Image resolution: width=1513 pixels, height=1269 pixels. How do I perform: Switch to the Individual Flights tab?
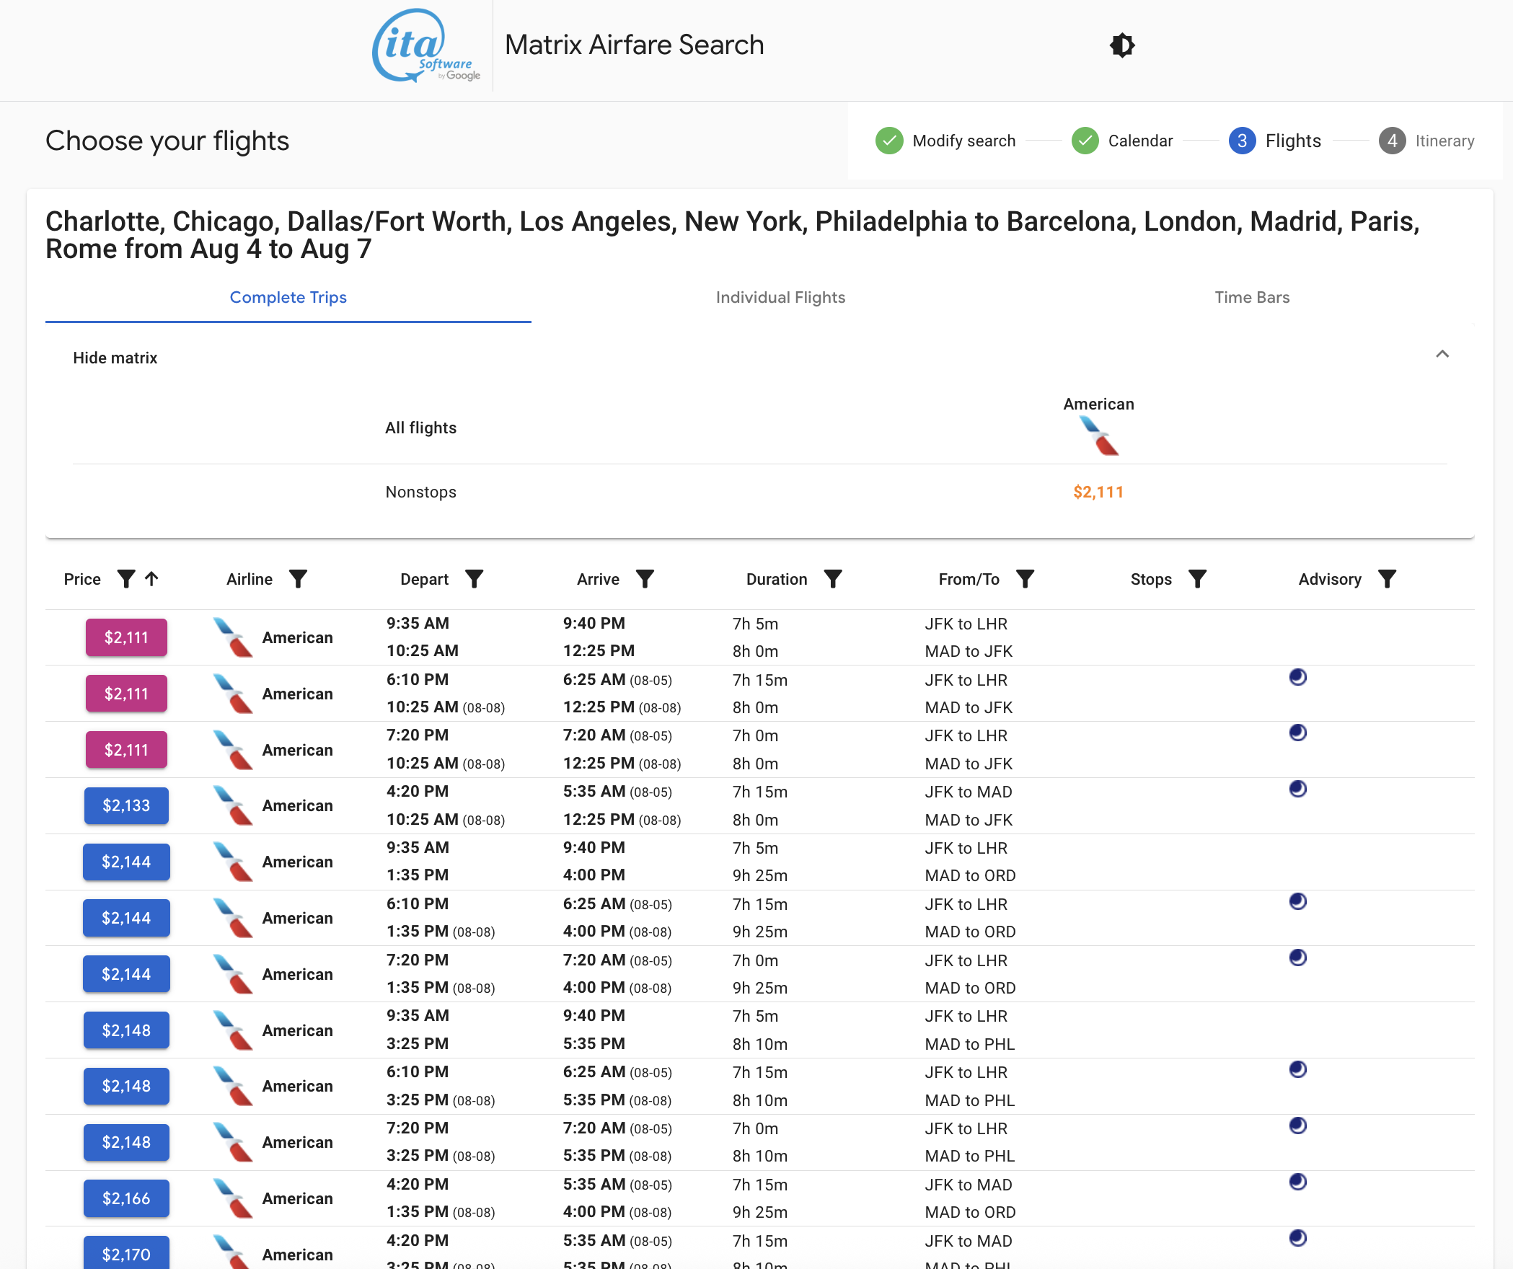click(780, 297)
